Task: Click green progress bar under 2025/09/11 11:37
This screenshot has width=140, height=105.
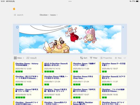Action: pos(107,85)
